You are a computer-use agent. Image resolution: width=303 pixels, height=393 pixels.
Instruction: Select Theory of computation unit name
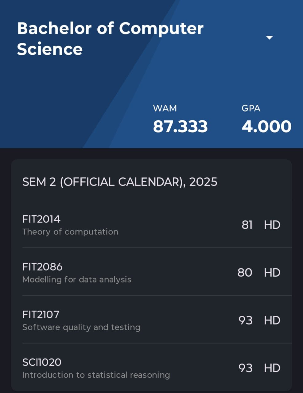click(x=70, y=232)
